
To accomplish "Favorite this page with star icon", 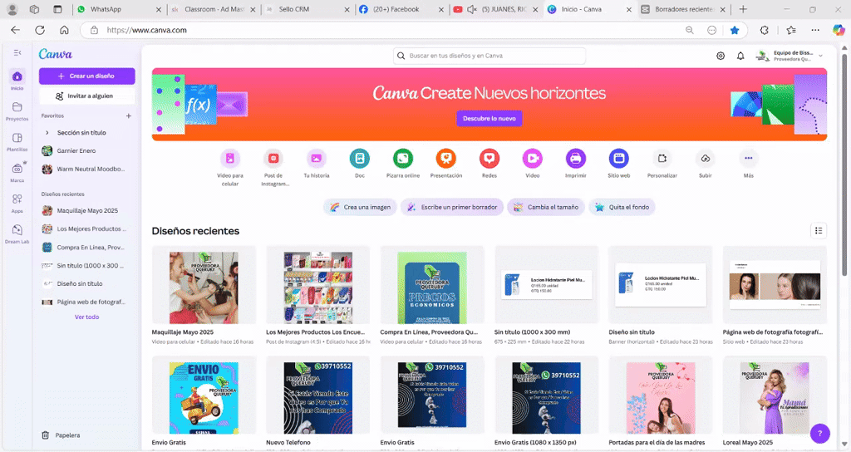I will [735, 31].
